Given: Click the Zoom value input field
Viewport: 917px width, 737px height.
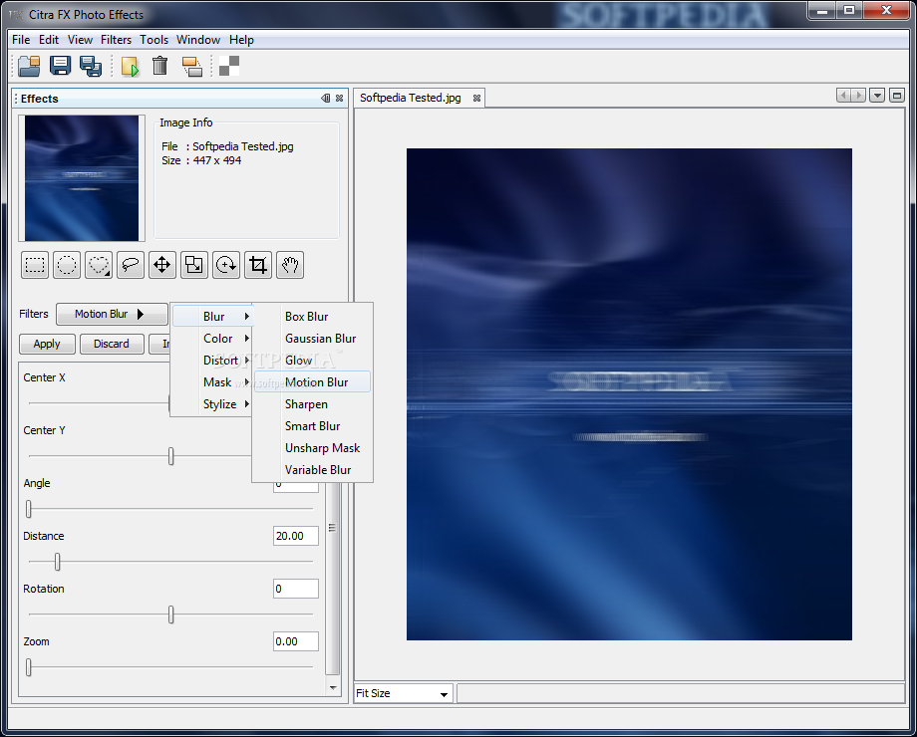Looking at the screenshot, I should 295,641.
